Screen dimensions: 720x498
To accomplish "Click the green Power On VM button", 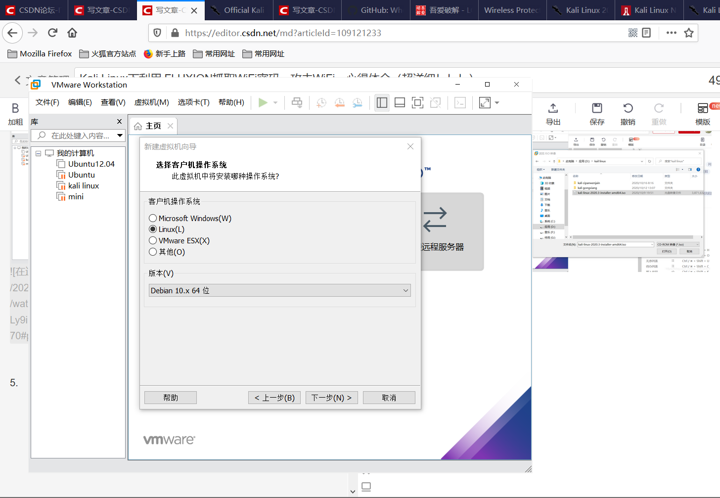I will coord(264,102).
